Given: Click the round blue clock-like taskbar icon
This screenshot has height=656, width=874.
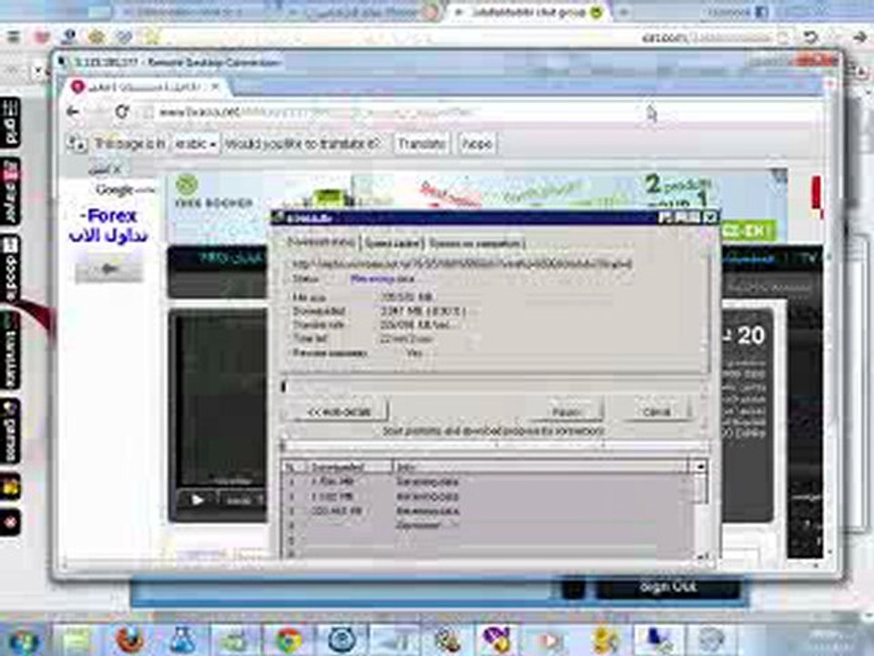Looking at the screenshot, I should click(x=341, y=640).
